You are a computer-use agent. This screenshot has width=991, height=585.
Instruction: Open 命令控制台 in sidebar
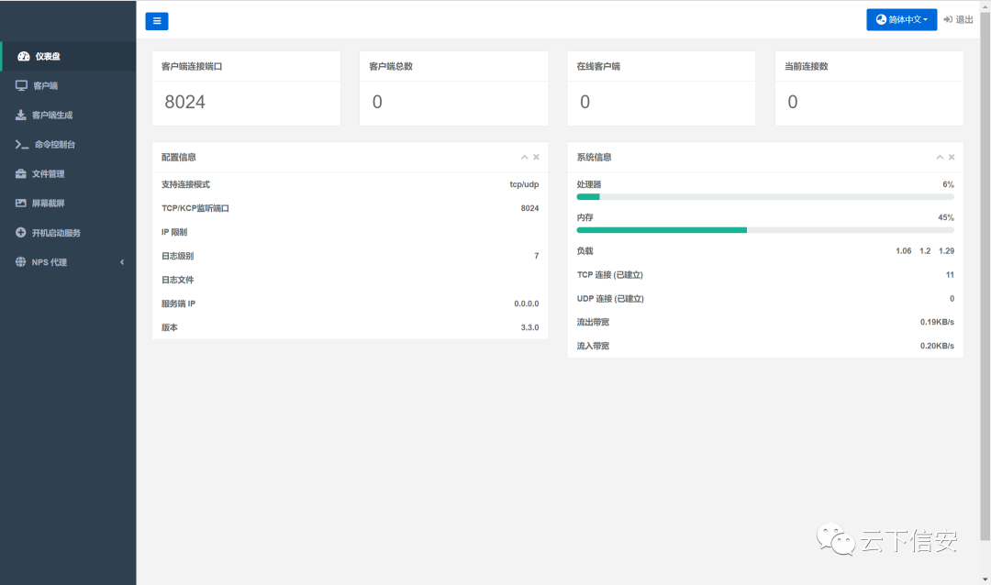[68, 145]
